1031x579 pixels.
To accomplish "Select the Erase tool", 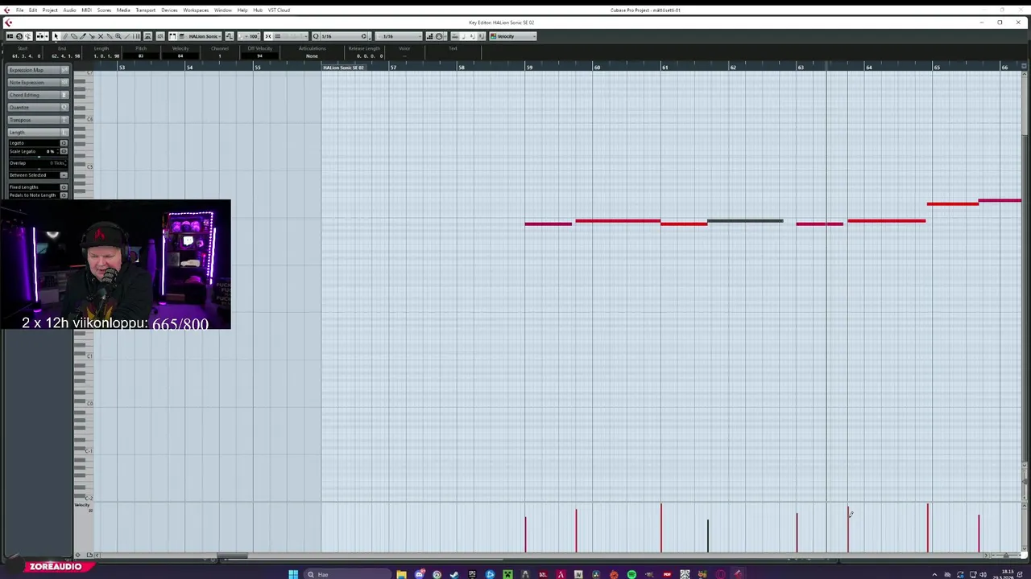I will click(x=74, y=36).
